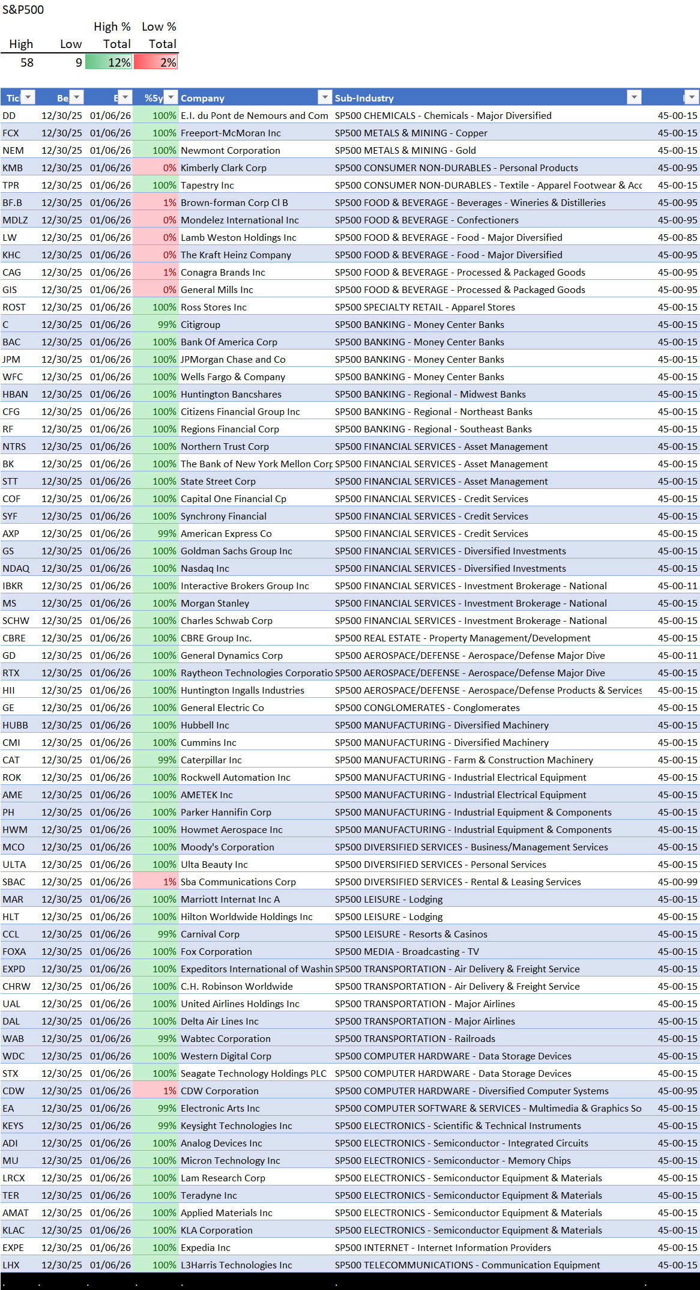Select the Regions Financial Corp cell
Screen dimensions: 700x1290
256,429
